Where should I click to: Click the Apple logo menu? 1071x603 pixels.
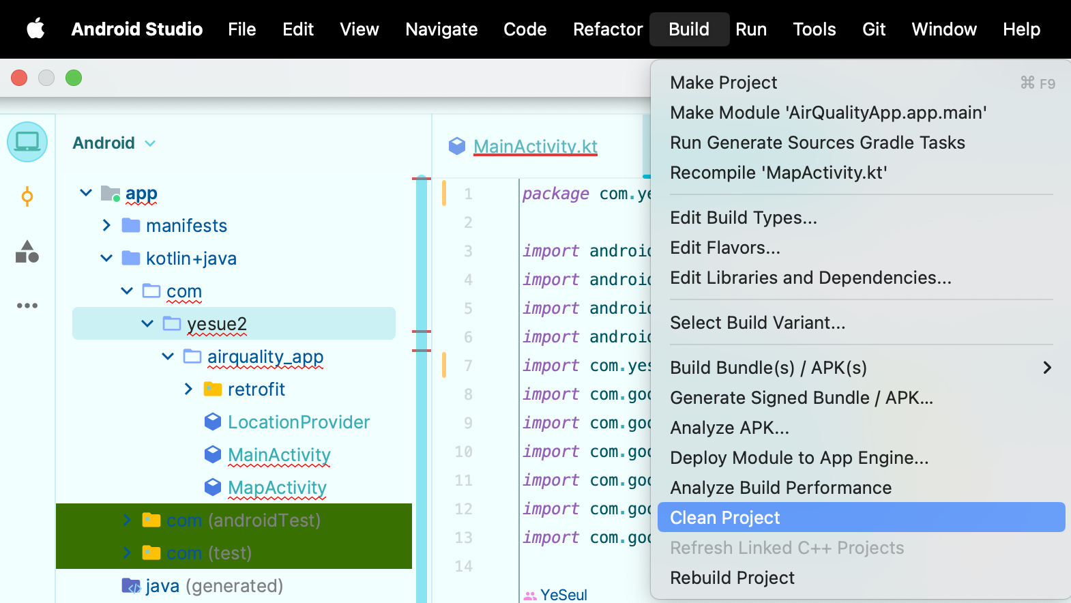click(x=35, y=29)
